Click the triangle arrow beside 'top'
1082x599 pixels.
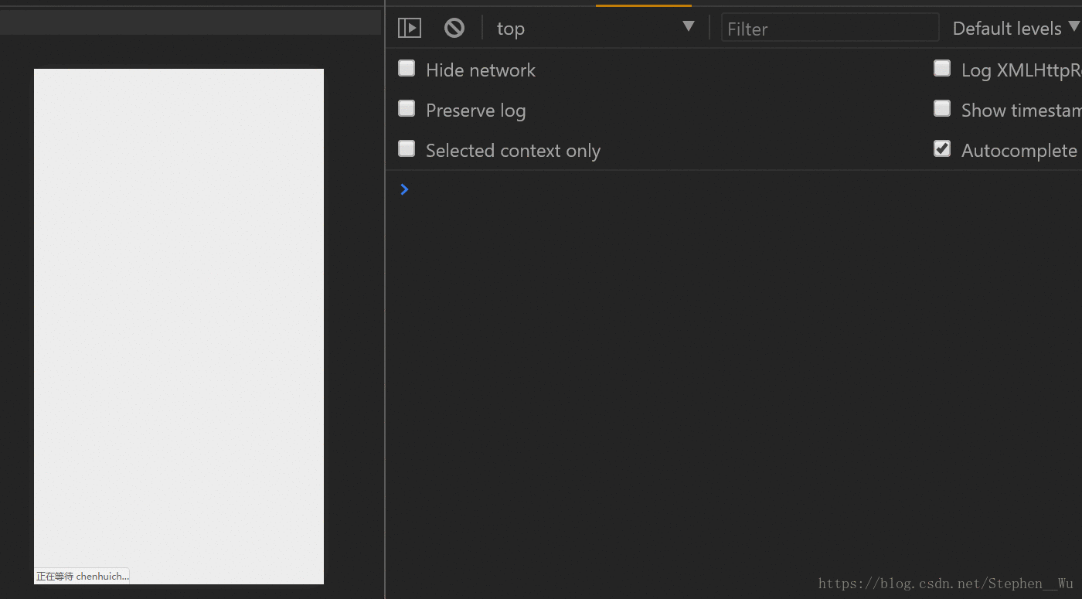point(689,27)
